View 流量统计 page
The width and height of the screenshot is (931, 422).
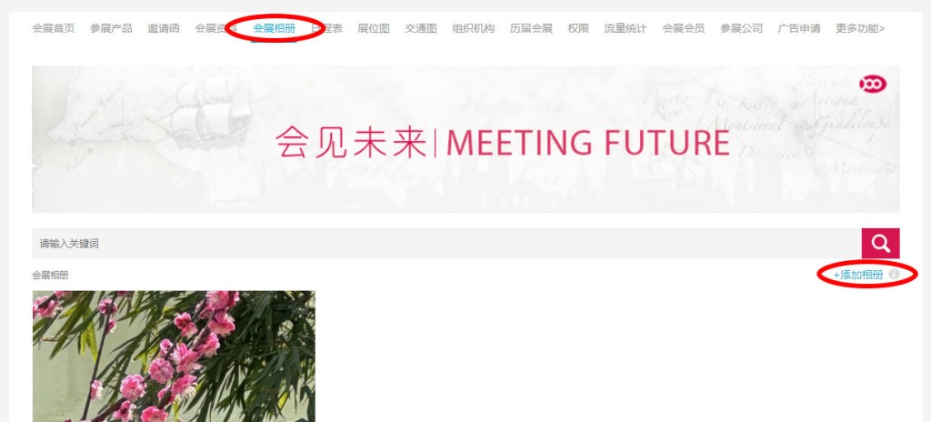point(626,28)
